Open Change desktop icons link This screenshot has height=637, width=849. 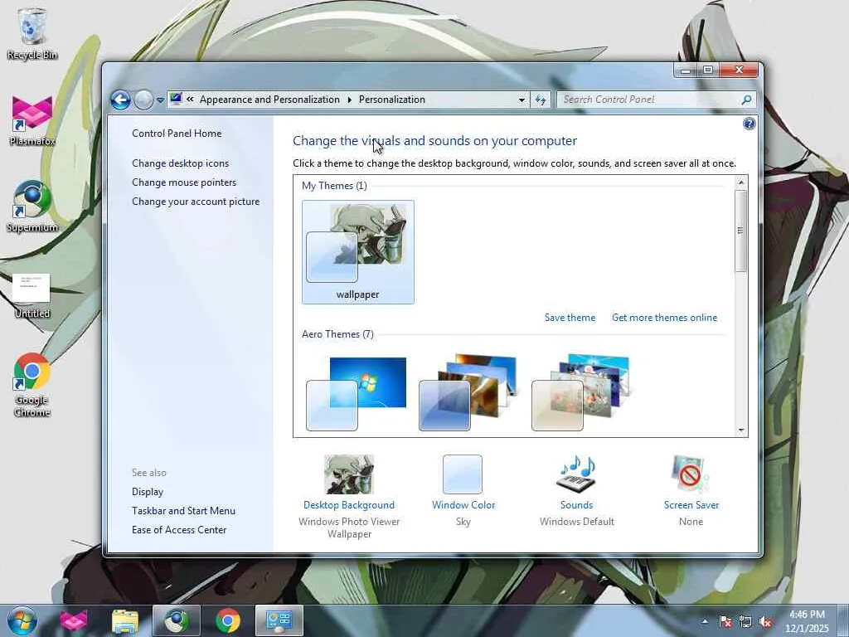[x=180, y=163]
